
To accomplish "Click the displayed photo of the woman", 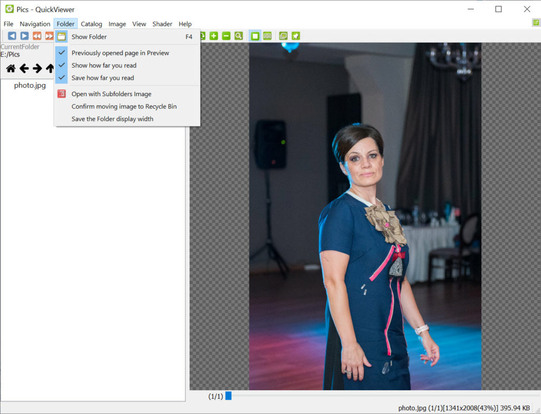I will pyautogui.click(x=366, y=217).
